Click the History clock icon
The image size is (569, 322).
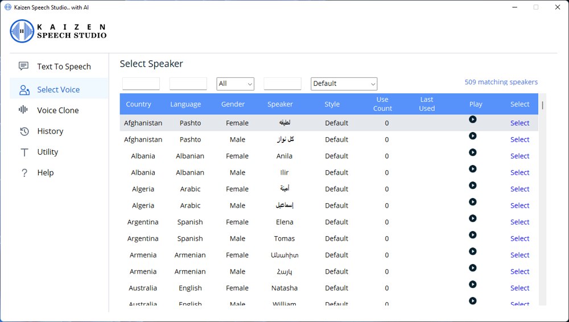[x=24, y=131]
